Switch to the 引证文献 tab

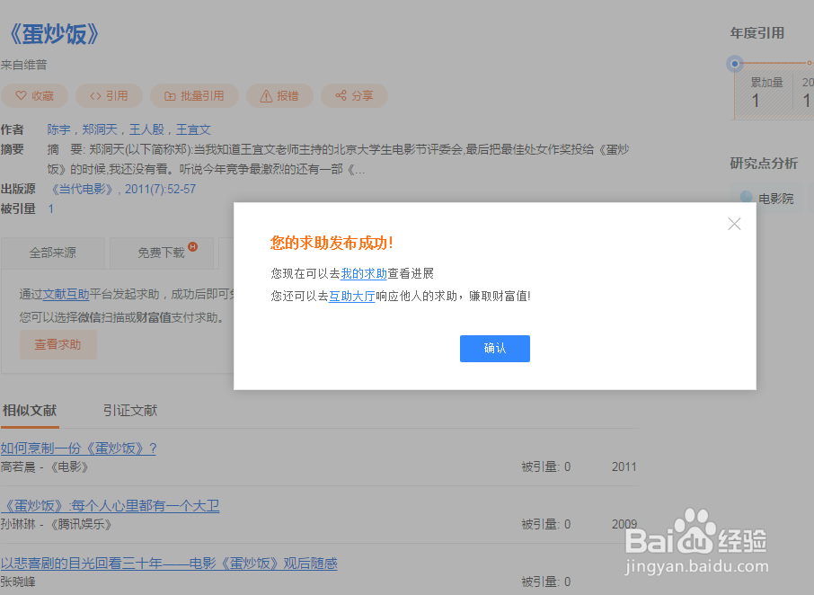[130, 411]
